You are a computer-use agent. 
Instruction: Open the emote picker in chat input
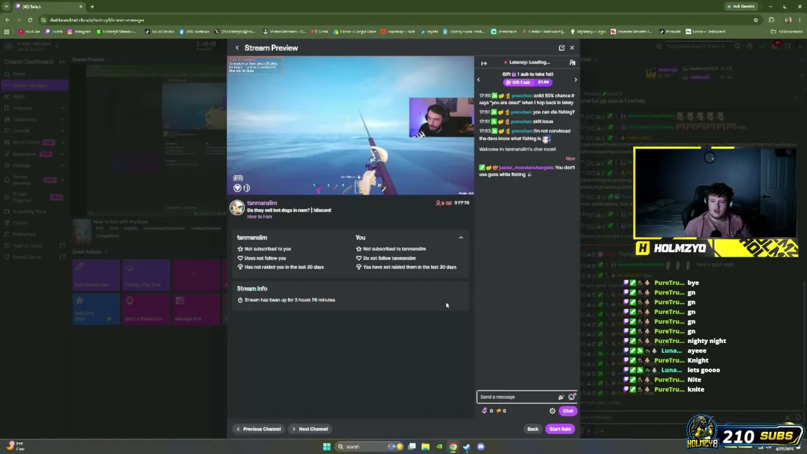click(x=571, y=397)
